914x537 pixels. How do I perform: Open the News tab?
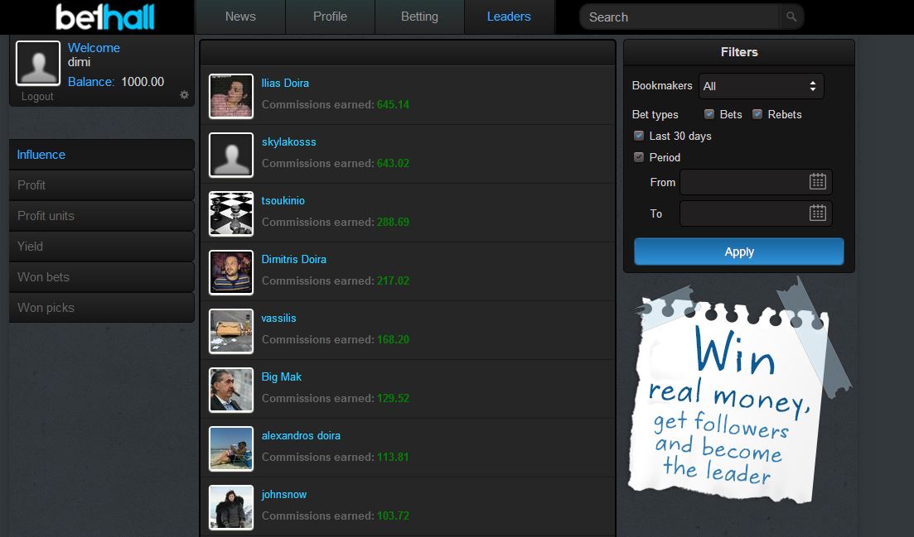point(240,17)
